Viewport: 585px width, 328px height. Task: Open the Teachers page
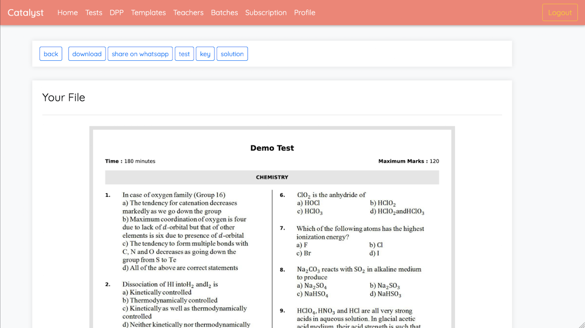(188, 13)
